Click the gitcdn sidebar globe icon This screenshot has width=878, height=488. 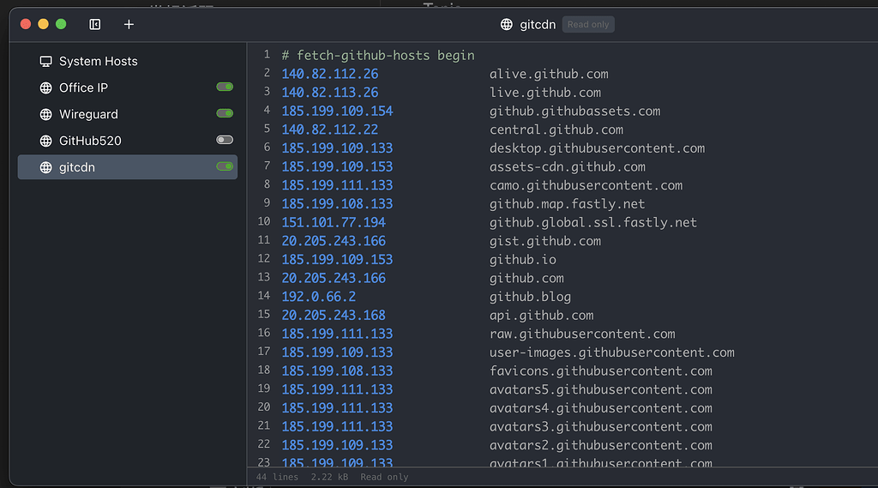46,167
